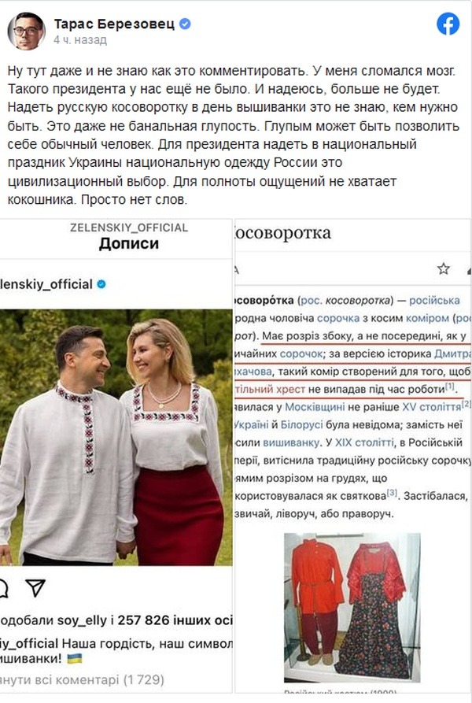
Task: View all 1 729 comments link
Action: click(82, 679)
